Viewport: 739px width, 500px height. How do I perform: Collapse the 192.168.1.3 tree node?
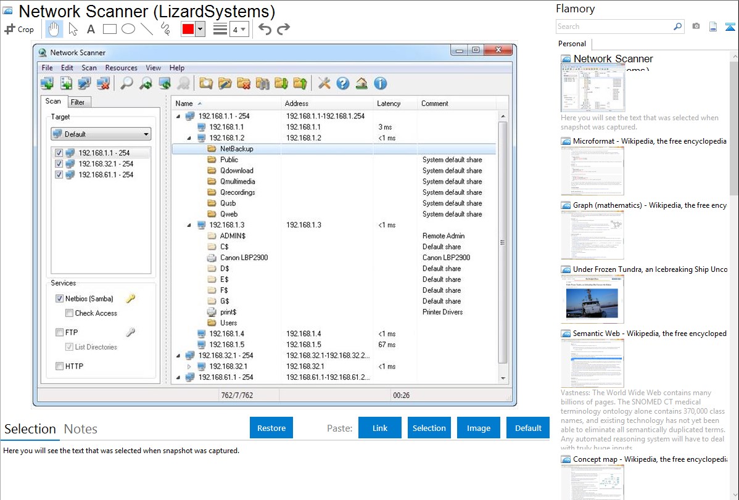coord(189,225)
